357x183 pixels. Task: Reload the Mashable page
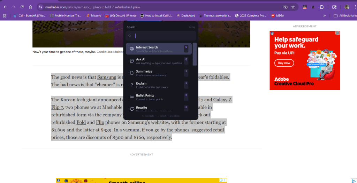tap(22, 7)
